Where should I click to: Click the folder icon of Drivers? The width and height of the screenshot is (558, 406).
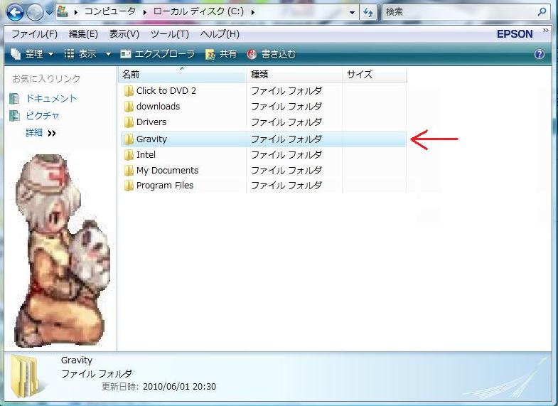click(x=129, y=122)
